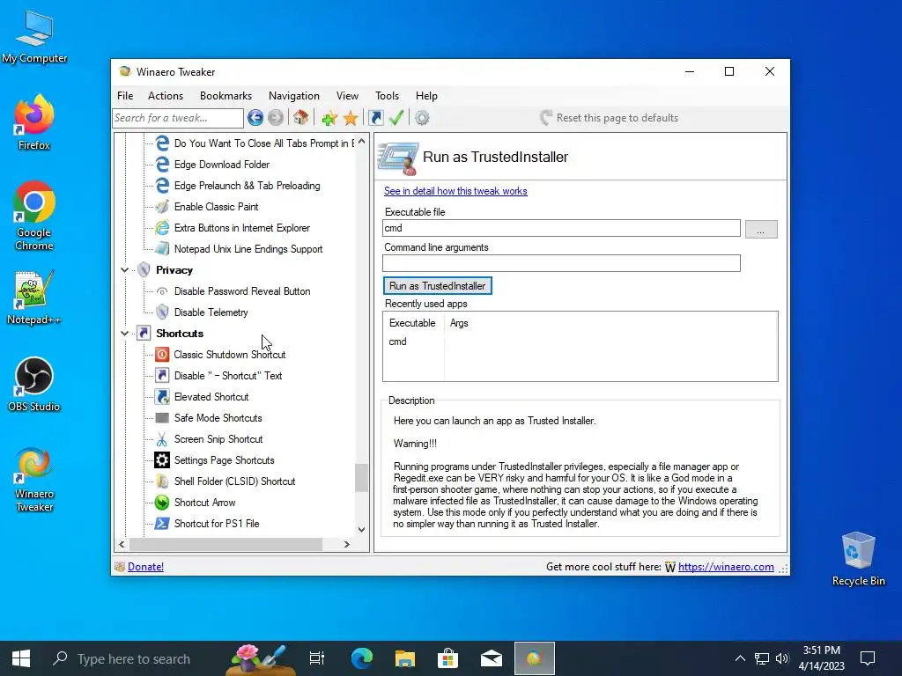
Task: Click the Donate! link
Action: tap(145, 567)
